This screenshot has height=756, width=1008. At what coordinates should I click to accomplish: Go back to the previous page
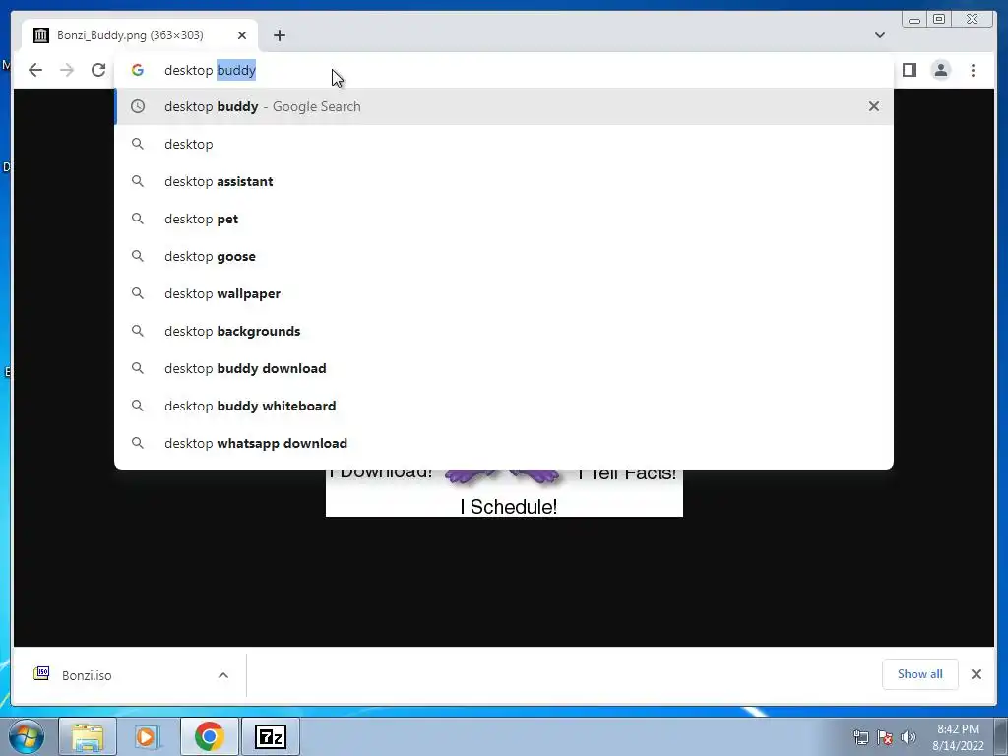pyautogui.click(x=35, y=70)
